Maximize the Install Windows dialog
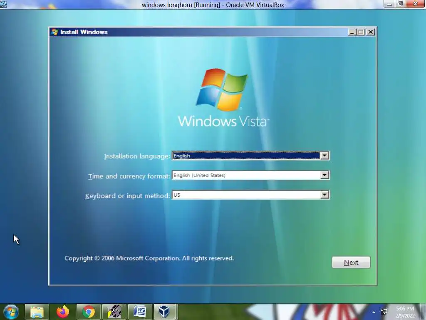The width and height of the screenshot is (426, 320). (x=361, y=32)
